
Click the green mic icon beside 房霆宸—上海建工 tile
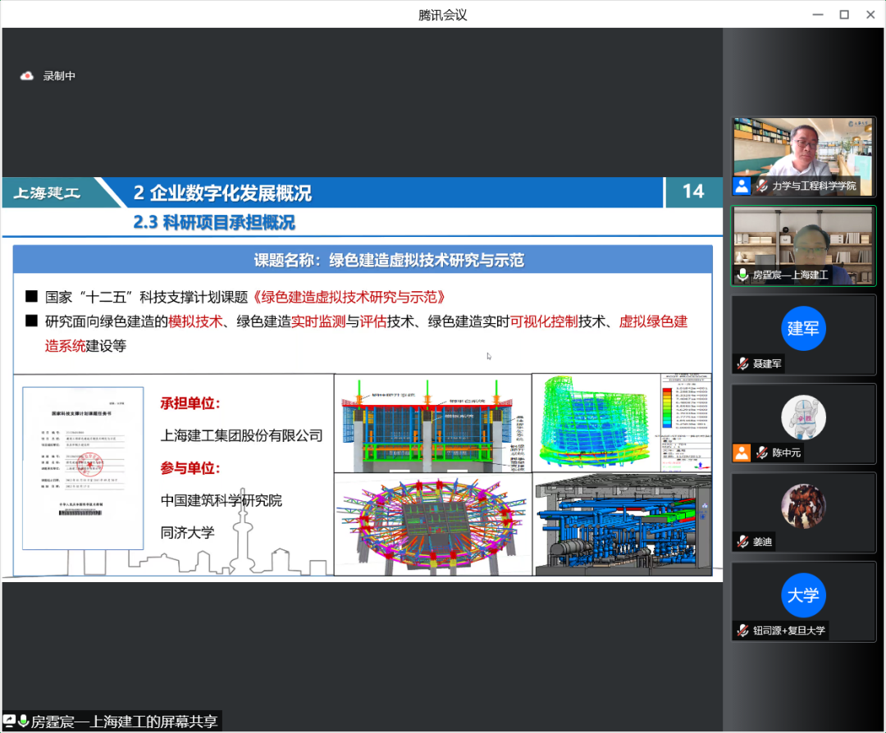742,275
